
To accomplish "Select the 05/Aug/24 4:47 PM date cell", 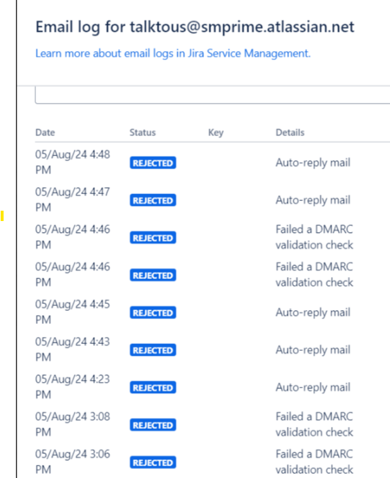I will coord(73,200).
